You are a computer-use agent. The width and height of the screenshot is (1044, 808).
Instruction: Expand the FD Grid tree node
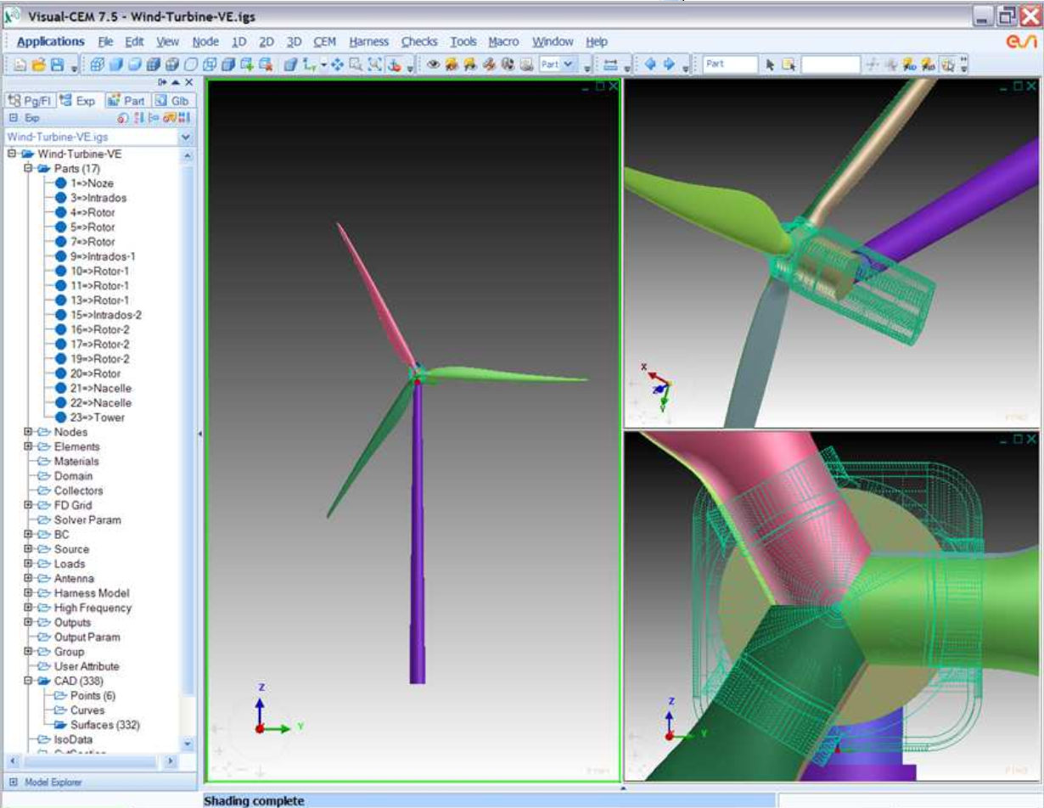tap(28, 505)
